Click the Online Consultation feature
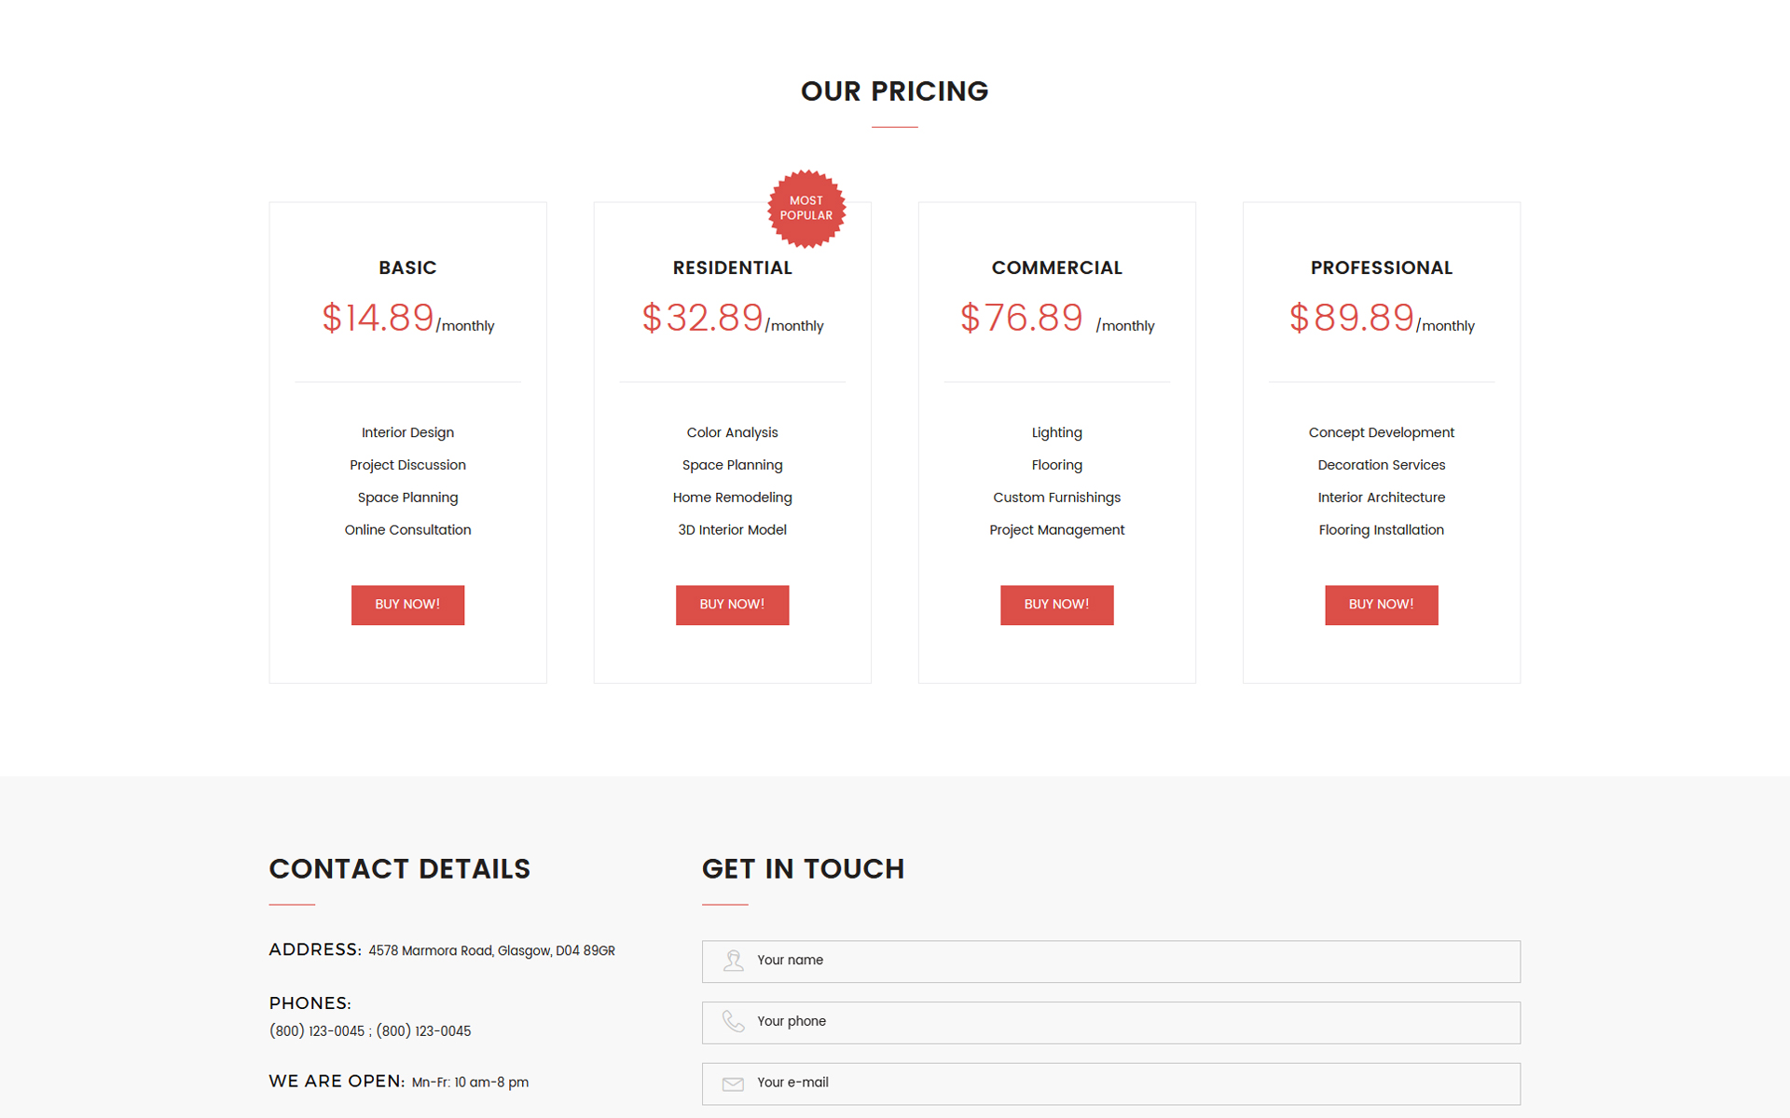This screenshot has height=1118, width=1790. pyautogui.click(x=407, y=530)
